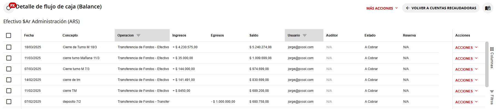Screen dimensions: 496x109
Task: Sort by the Fecha column header
Action: coord(29,35)
